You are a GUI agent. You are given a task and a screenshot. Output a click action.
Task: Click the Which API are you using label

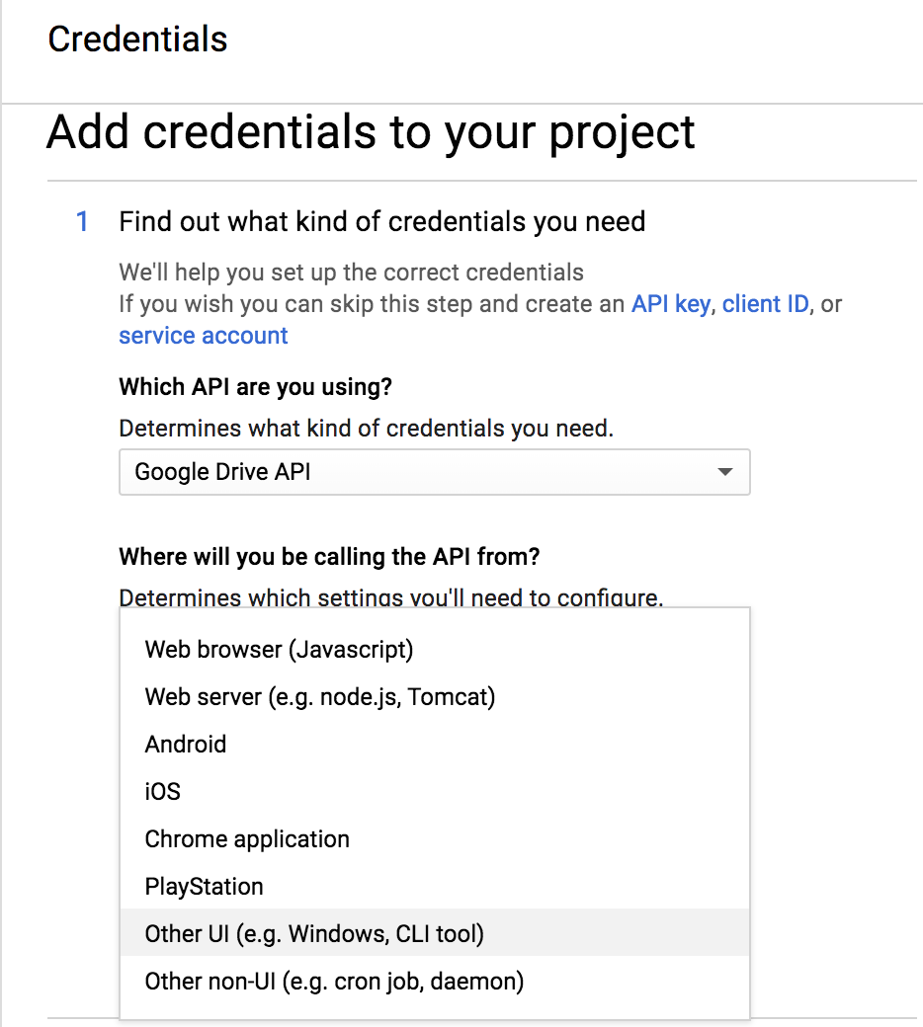256,387
